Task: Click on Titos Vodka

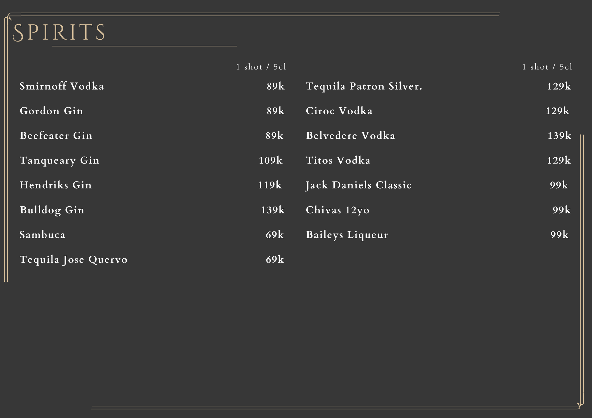Action: [338, 161]
